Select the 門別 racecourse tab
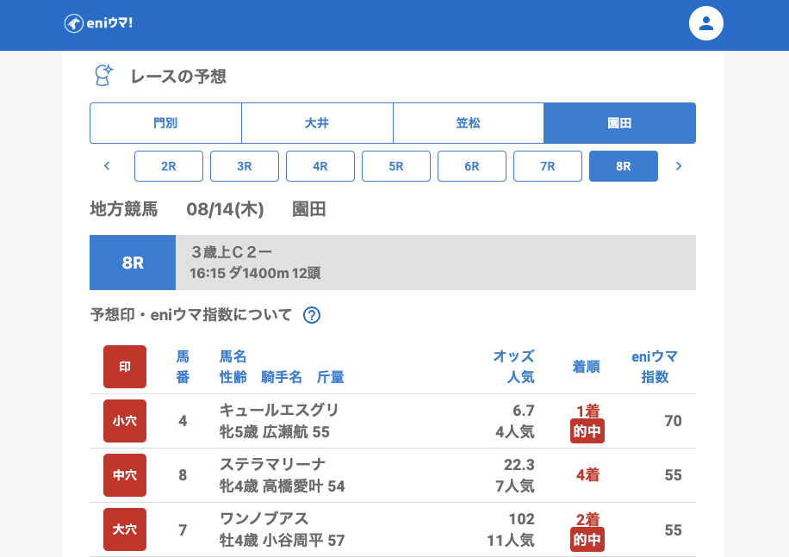Screen dimensions: 789x557 165,123
